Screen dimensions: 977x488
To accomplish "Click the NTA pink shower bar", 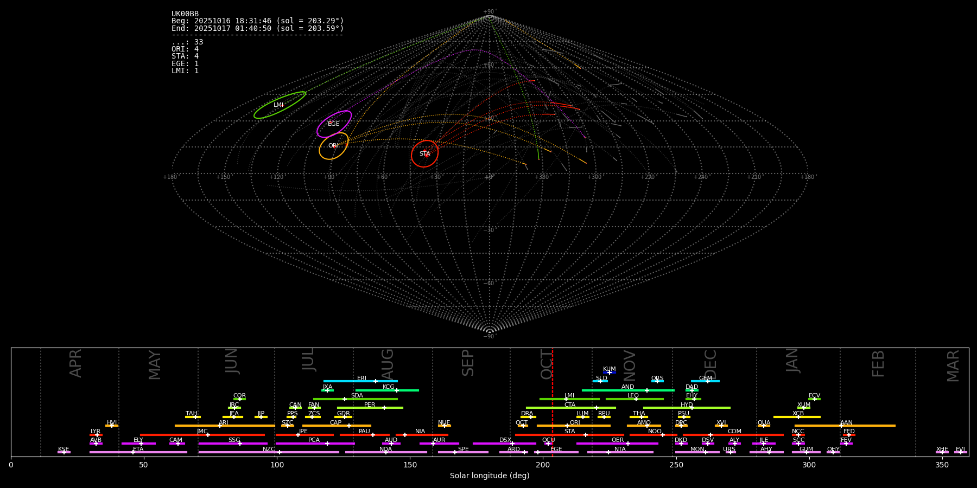I will coord(620,452).
